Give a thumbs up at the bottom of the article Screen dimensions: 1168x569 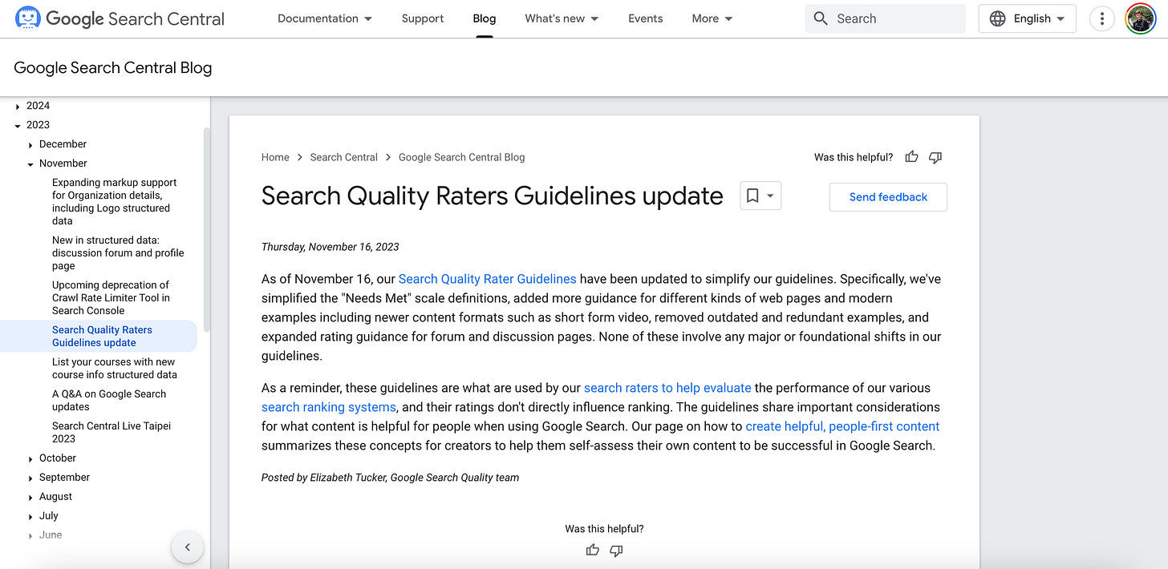[x=592, y=551]
